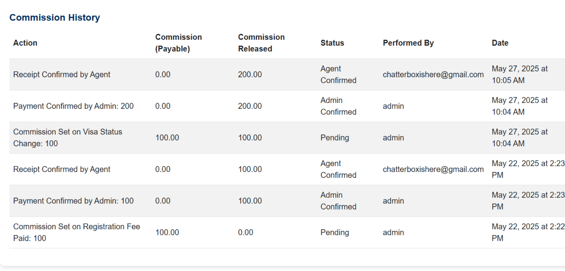Select the May 27, 2025 at 10:05 AM date
The image size is (565, 271).
pos(519,74)
